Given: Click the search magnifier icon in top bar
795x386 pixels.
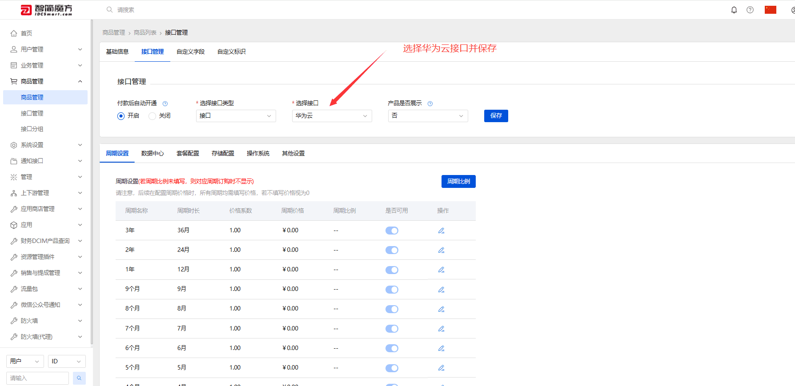Looking at the screenshot, I should 109,9.
